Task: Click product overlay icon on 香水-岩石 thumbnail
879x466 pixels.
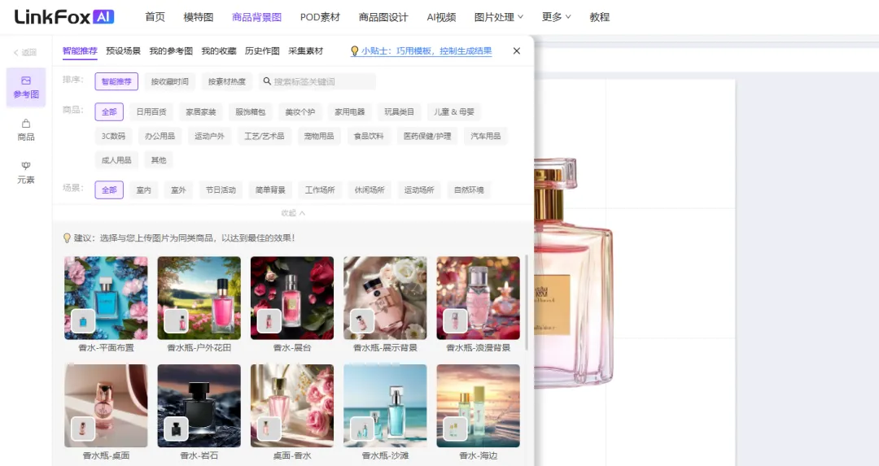Action: point(176,429)
